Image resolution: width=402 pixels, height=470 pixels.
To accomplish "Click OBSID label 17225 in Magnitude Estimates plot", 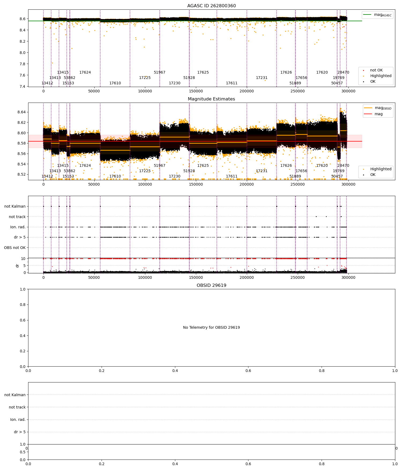I will pos(145,171).
